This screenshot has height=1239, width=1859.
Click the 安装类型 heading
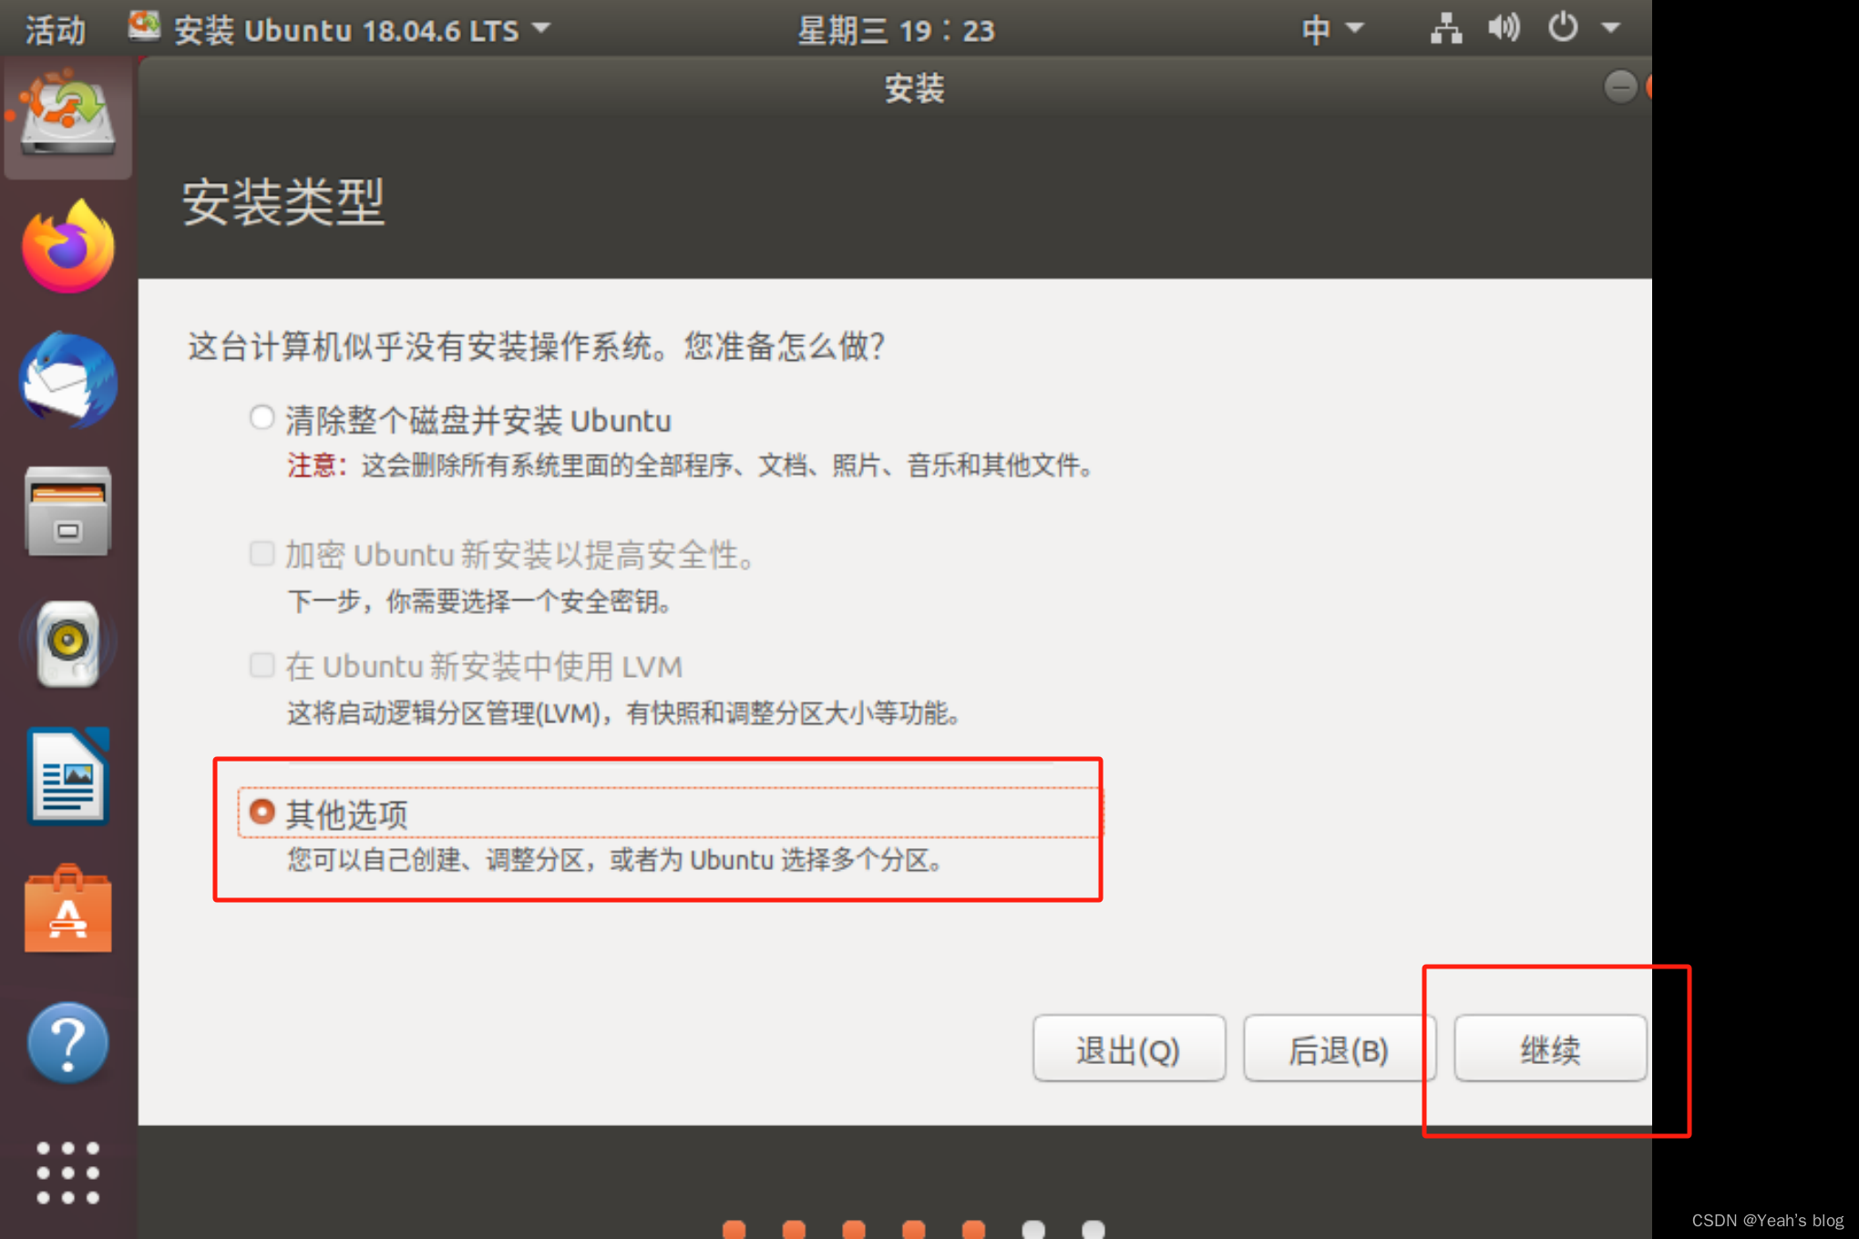coord(283,202)
